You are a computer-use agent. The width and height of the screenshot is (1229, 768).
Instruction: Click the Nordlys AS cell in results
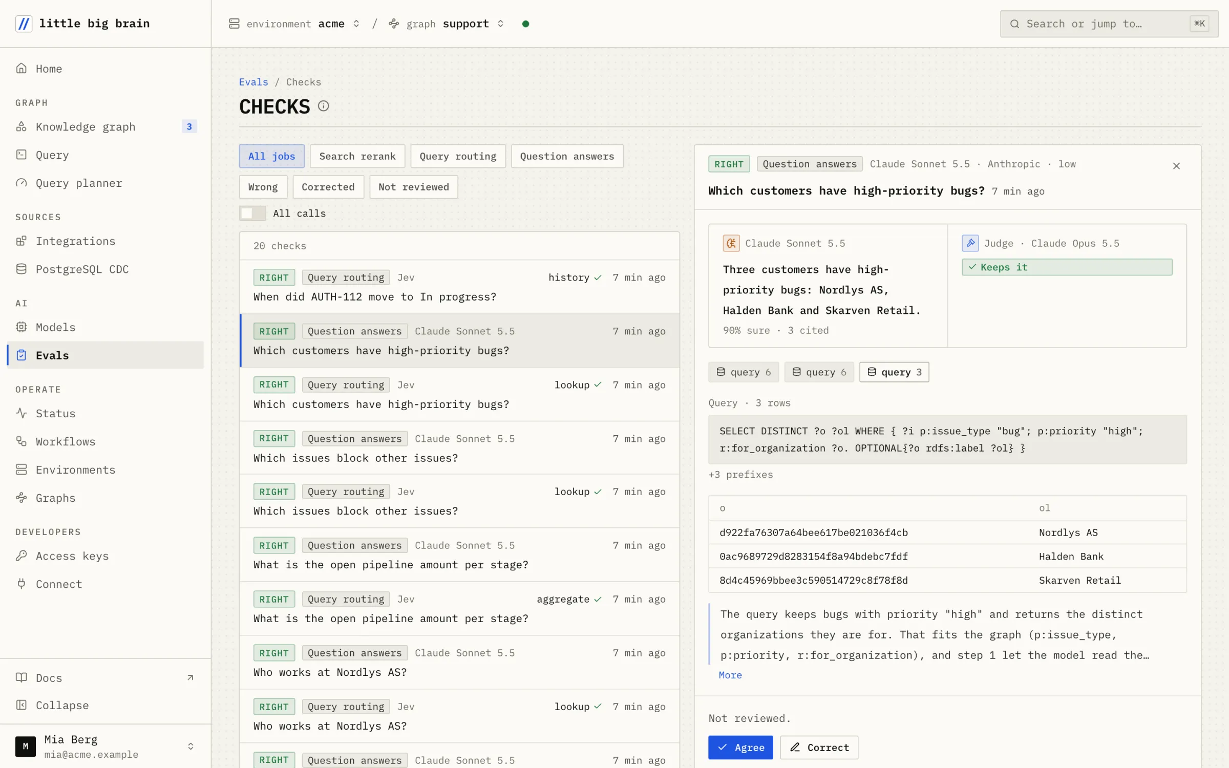point(1068,532)
